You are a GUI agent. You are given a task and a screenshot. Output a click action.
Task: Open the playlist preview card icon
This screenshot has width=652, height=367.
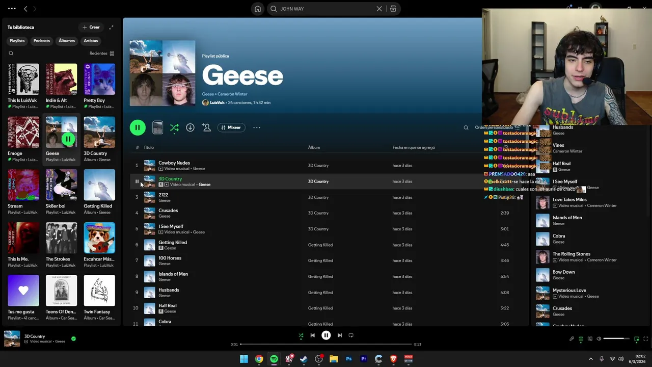[157, 127]
